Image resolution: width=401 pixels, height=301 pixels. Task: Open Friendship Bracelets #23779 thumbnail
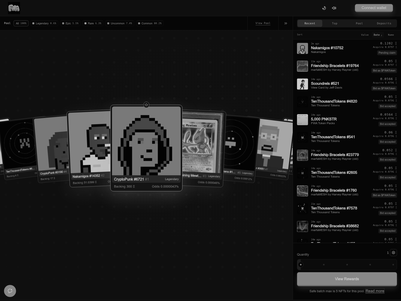[303, 155]
